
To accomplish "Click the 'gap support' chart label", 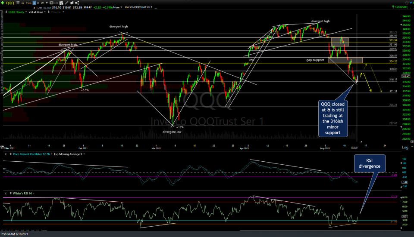I will pyautogui.click(x=315, y=60).
